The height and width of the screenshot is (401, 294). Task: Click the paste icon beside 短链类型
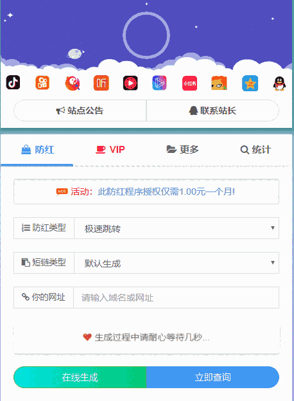pyautogui.click(x=26, y=262)
